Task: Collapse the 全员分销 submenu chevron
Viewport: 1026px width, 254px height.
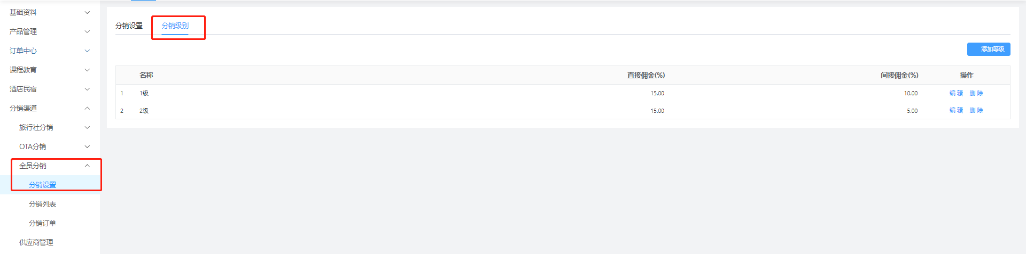Action: click(x=87, y=166)
